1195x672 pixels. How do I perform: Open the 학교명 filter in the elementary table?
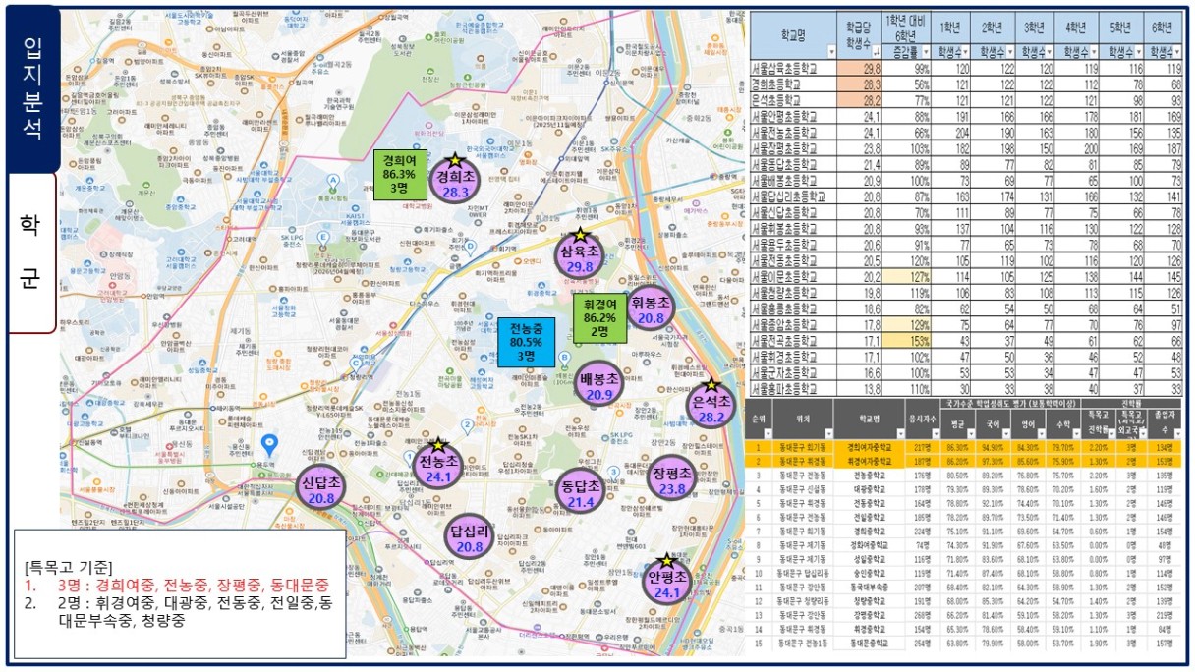click(x=831, y=51)
